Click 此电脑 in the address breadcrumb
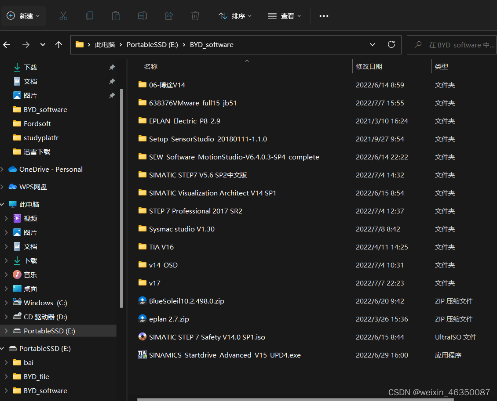Screen dimensions: 497x401 coord(105,45)
